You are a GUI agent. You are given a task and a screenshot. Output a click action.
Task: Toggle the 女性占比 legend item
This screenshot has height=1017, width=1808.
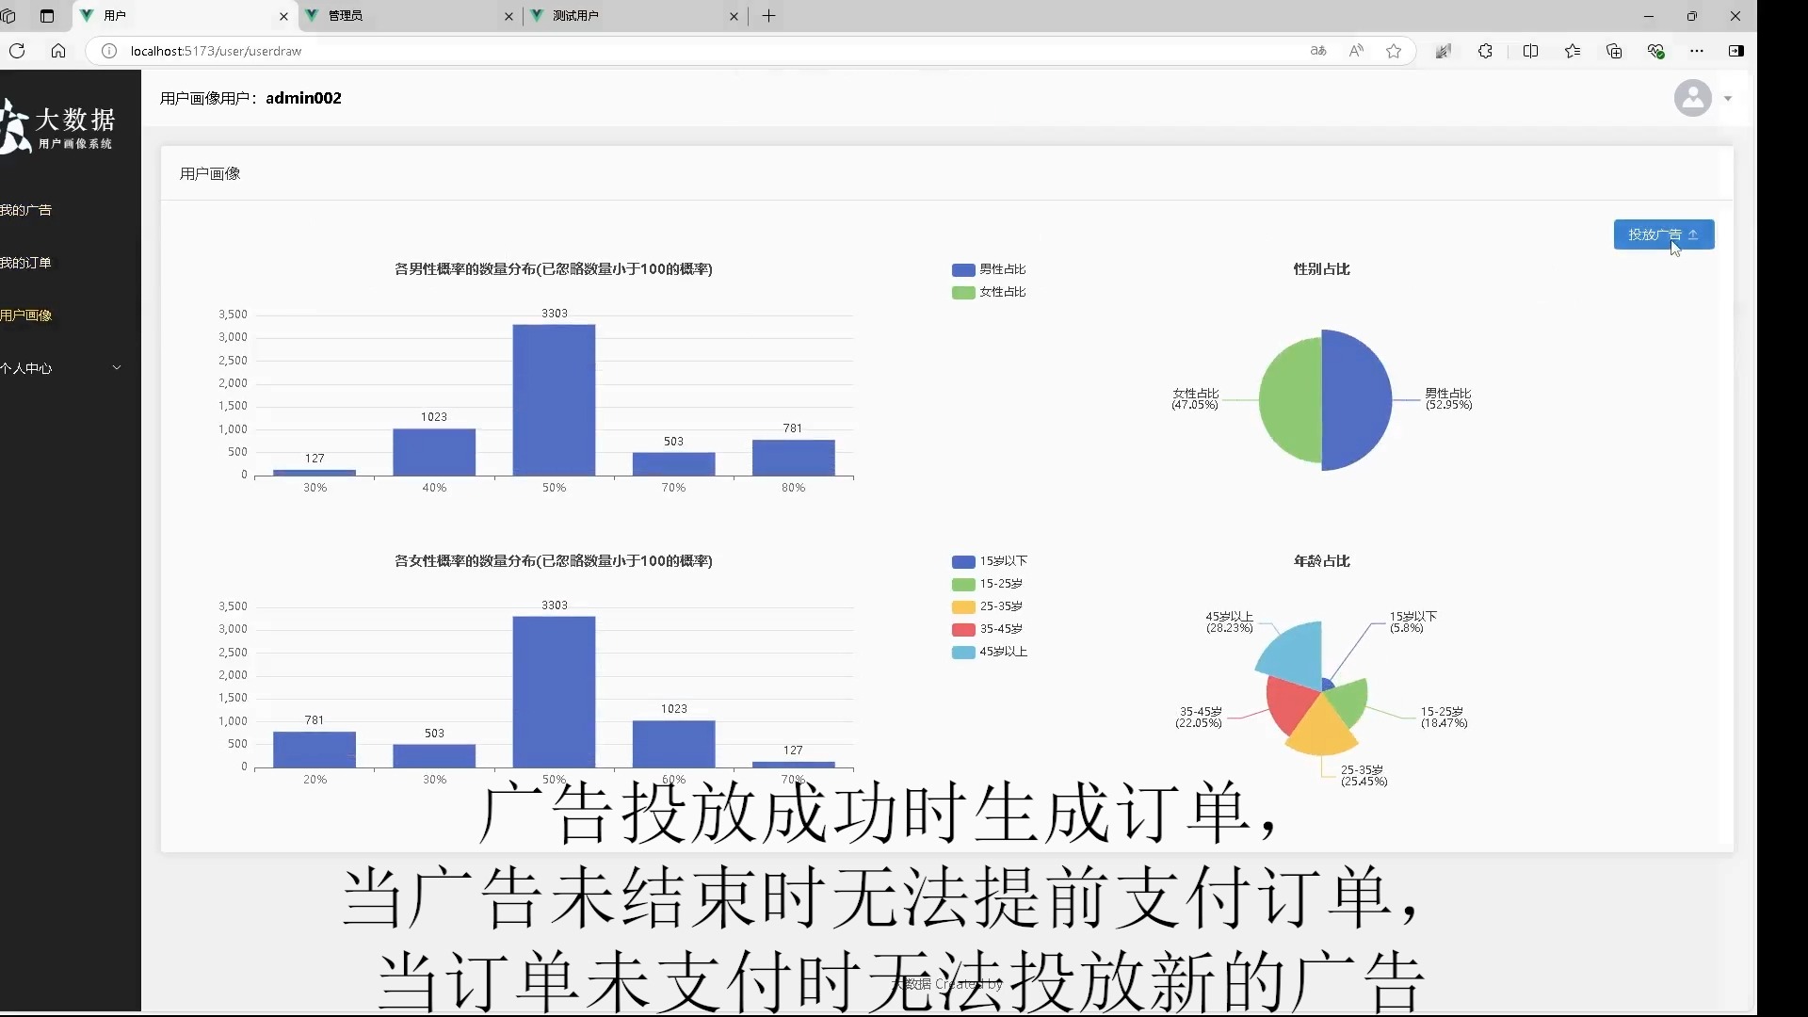pos(989,292)
